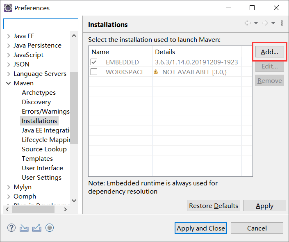Screen dimensions: 289x242
Task: Click the disabled Edit... button
Action: (x=269, y=66)
